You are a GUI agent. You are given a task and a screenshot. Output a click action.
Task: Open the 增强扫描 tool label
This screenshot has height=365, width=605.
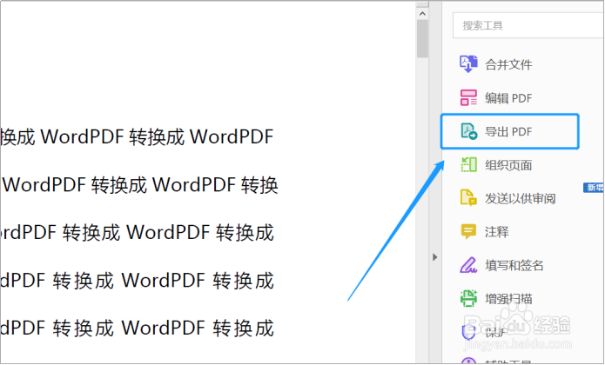tap(508, 299)
